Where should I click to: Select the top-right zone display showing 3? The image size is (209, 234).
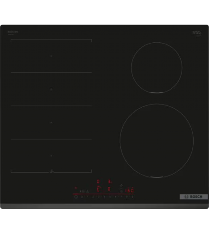tap(110, 182)
